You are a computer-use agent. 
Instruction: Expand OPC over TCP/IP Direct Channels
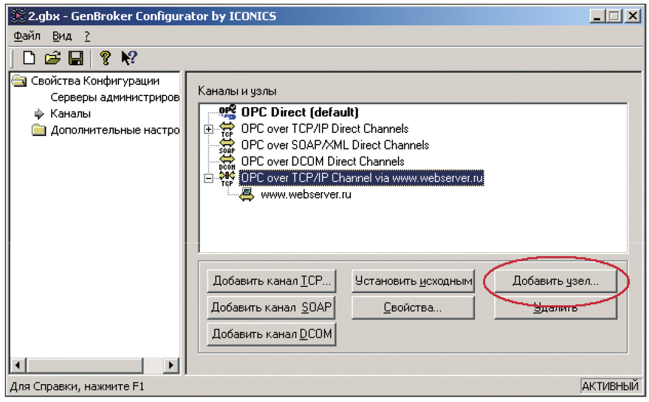[209, 129]
